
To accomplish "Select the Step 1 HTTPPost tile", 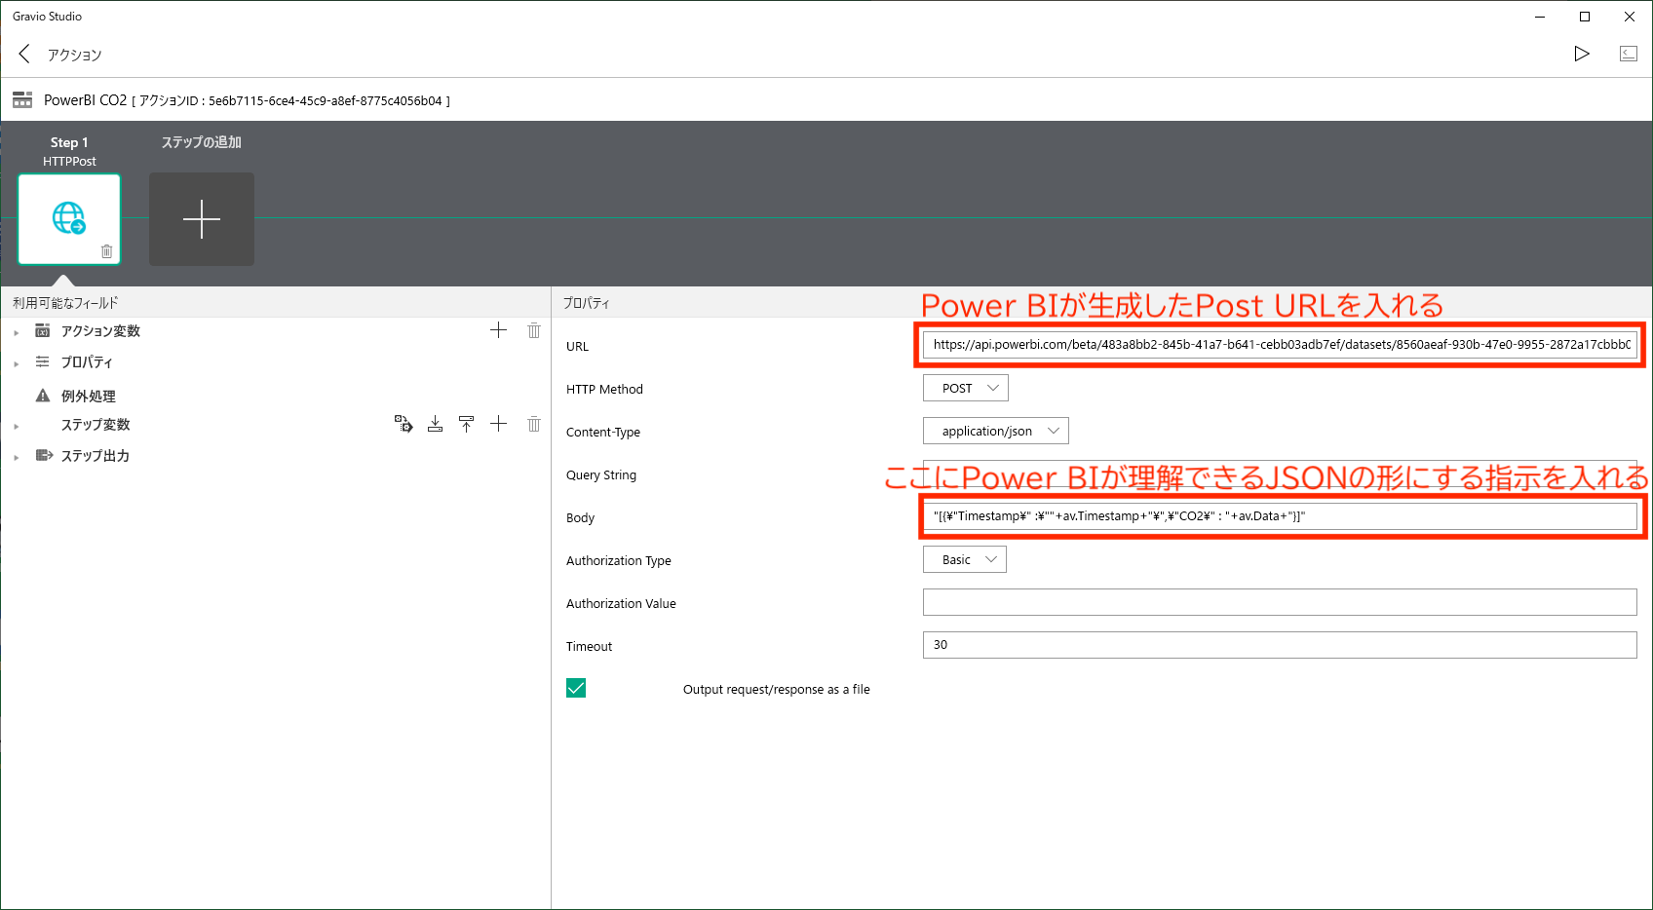I will pyautogui.click(x=69, y=219).
